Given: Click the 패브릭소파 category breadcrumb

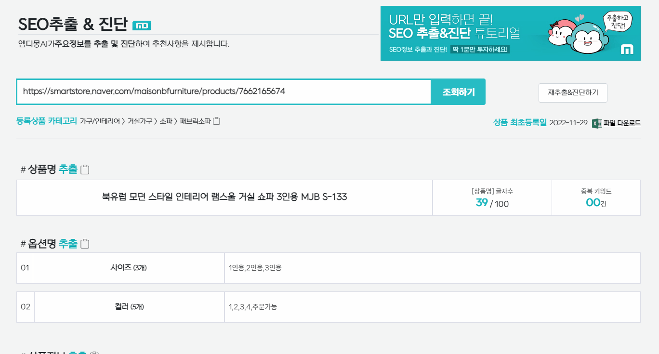Looking at the screenshot, I should (x=195, y=122).
